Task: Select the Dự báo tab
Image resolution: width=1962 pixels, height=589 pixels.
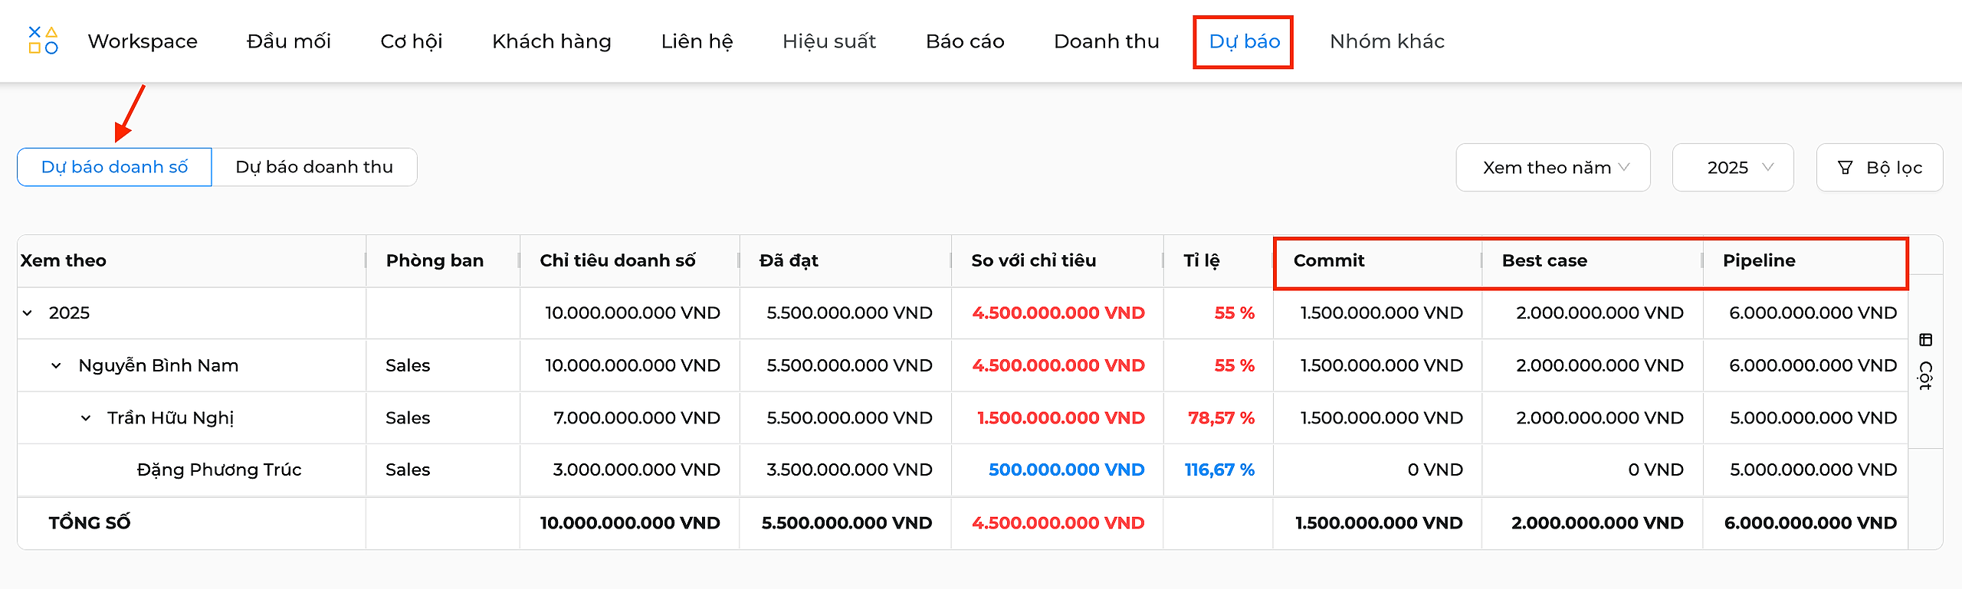Action: [1244, 41]
